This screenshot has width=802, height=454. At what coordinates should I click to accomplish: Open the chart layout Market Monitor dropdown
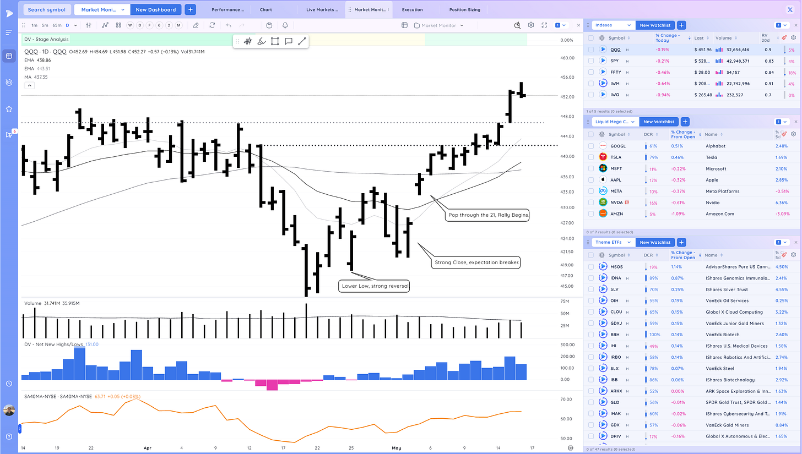[x=438, y=25]
